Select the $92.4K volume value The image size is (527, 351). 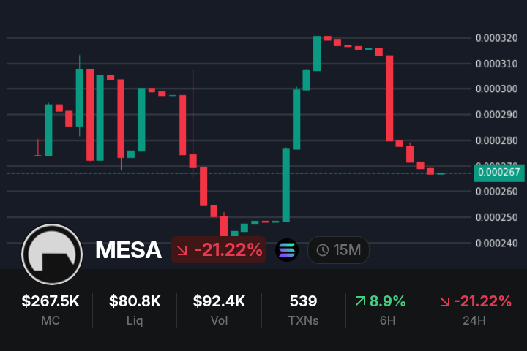tap(219, 301)
